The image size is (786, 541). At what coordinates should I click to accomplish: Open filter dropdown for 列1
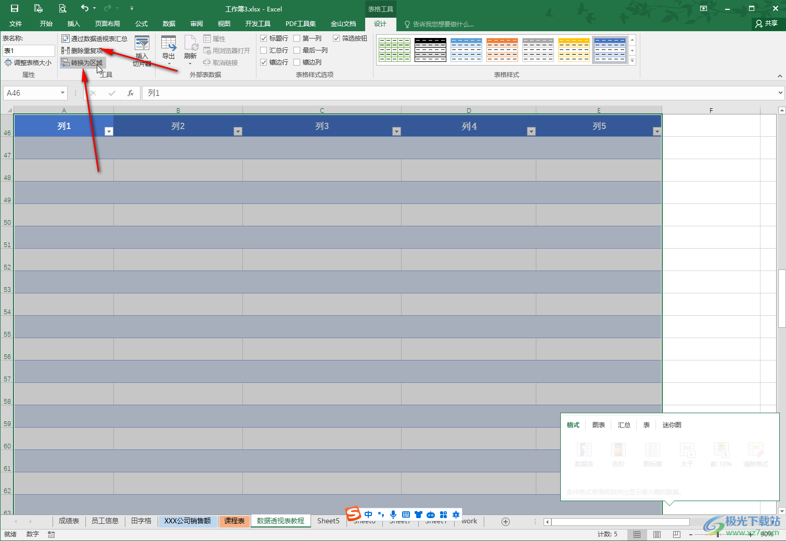click(x=109, y=132)
